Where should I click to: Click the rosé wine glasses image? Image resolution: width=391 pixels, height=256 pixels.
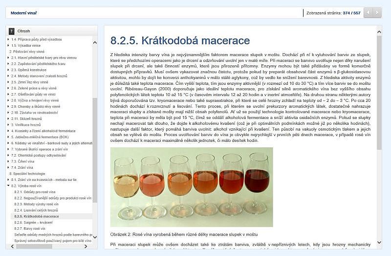tap(192, 187)
